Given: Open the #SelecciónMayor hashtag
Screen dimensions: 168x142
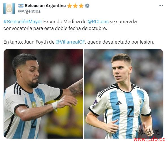Looking at the screenshot, I should 23,22.
